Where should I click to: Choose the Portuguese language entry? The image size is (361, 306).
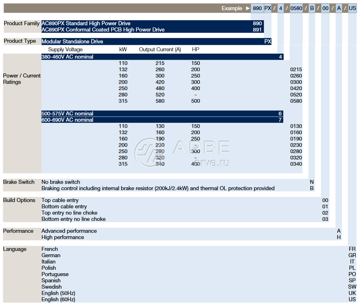(x=55, y=274)
